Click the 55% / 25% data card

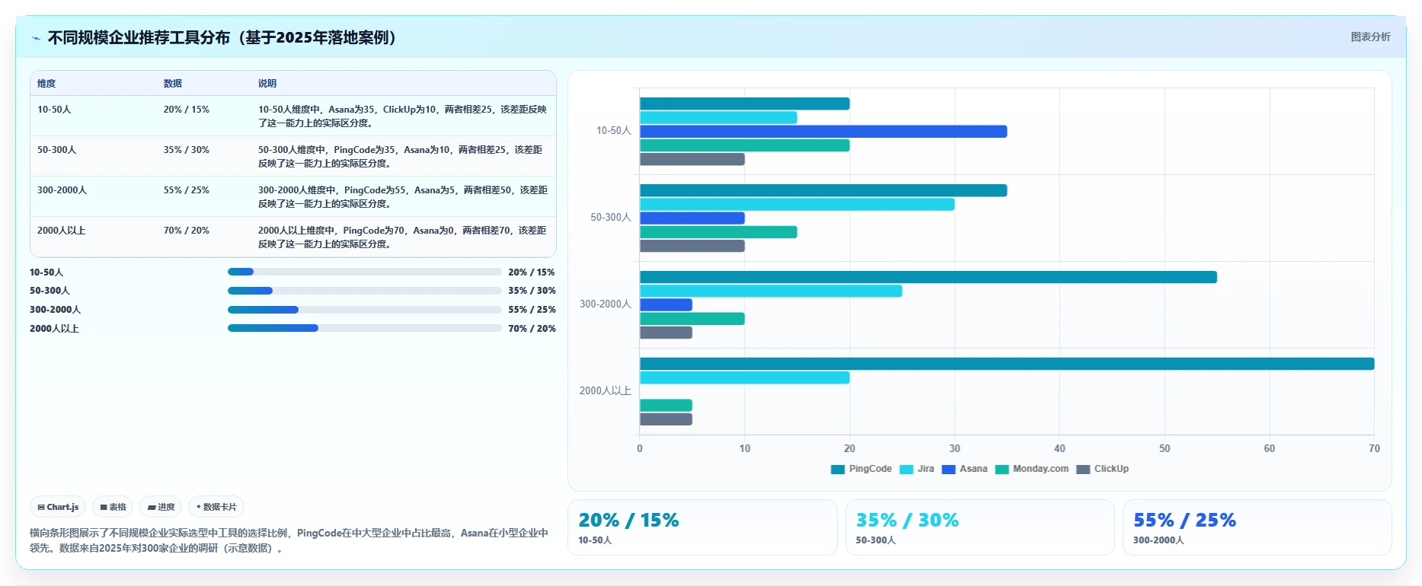point(1257,527)
